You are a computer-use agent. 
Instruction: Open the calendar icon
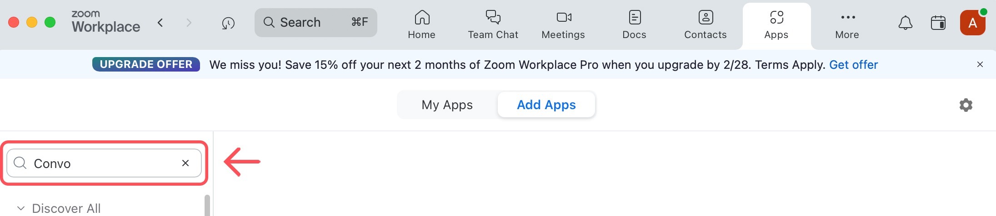[938, 23]
